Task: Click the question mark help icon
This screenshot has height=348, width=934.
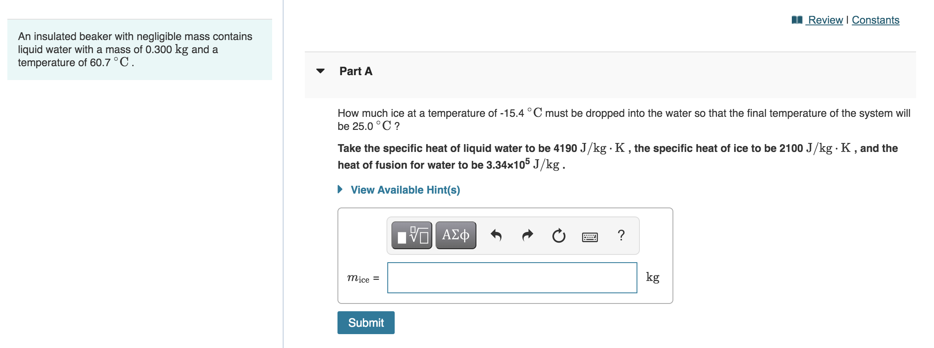Action: pos(621,235)
